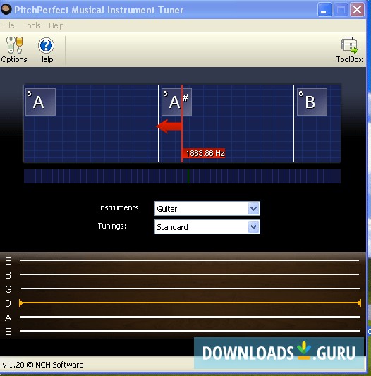Click the A note box in tuner
Screen dimensions: 371x376
pos(40,102)
